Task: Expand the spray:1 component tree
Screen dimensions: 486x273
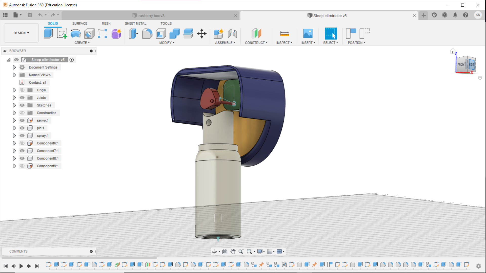Action: coord(14,135)
